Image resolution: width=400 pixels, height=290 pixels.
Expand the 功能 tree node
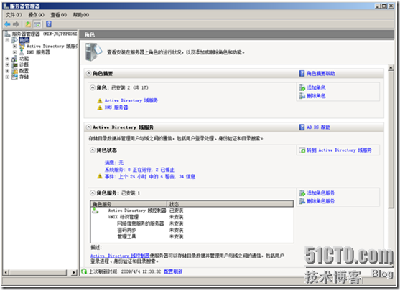[7, 59]
